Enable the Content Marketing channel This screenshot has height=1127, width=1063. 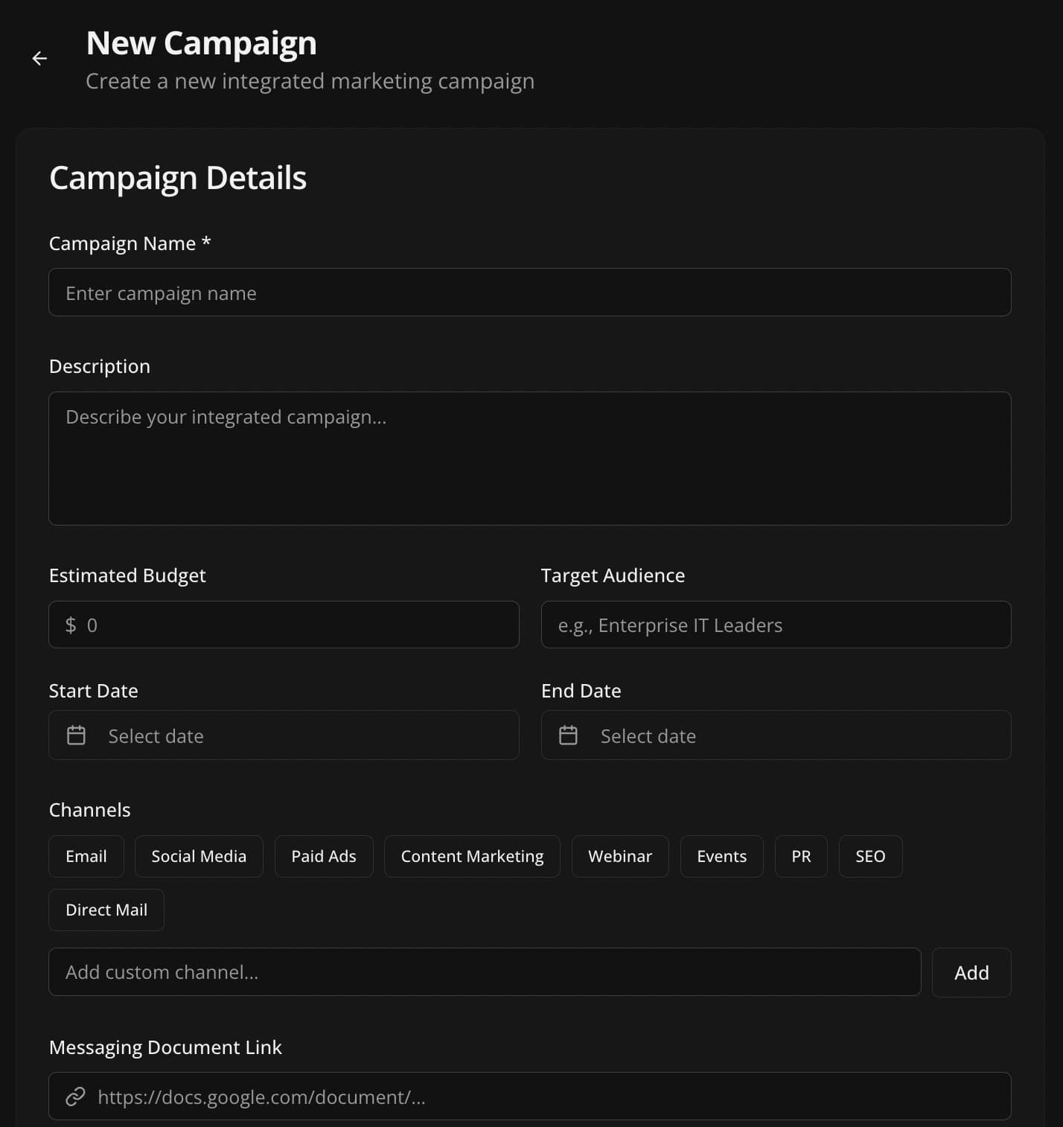(471, 856)
